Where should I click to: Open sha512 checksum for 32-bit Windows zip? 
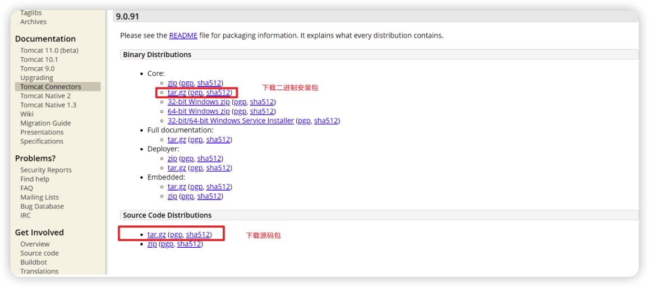pyautogui.click(x=262, y=101)
